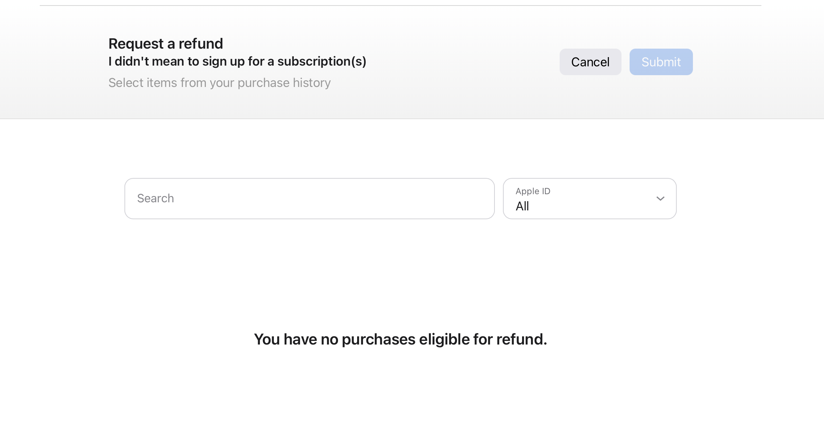
Task: Select the 'All' value in Apple ID filter
Action: pyautogui.click(x=522, y=206)
